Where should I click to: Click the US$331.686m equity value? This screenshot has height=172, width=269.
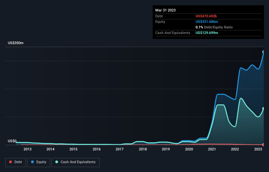coord(207,22)
